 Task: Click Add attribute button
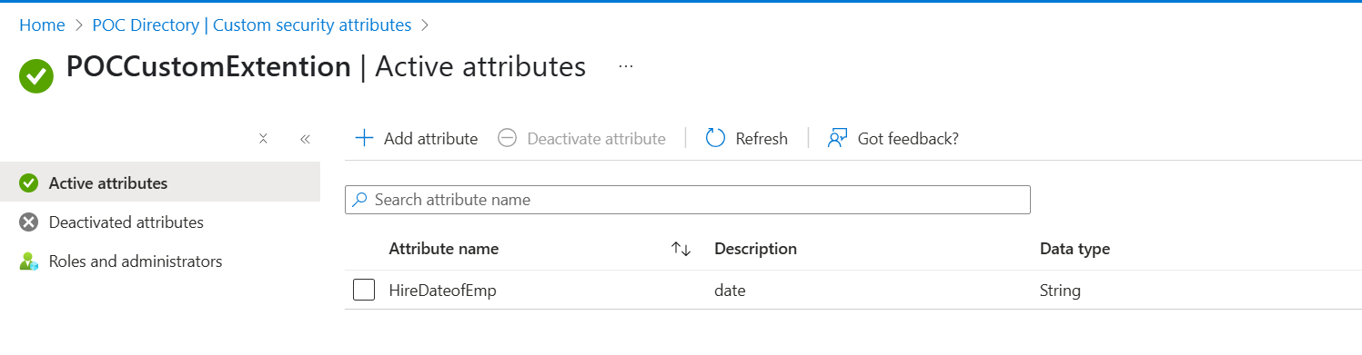pyautogui.click(x=416, y=139)
